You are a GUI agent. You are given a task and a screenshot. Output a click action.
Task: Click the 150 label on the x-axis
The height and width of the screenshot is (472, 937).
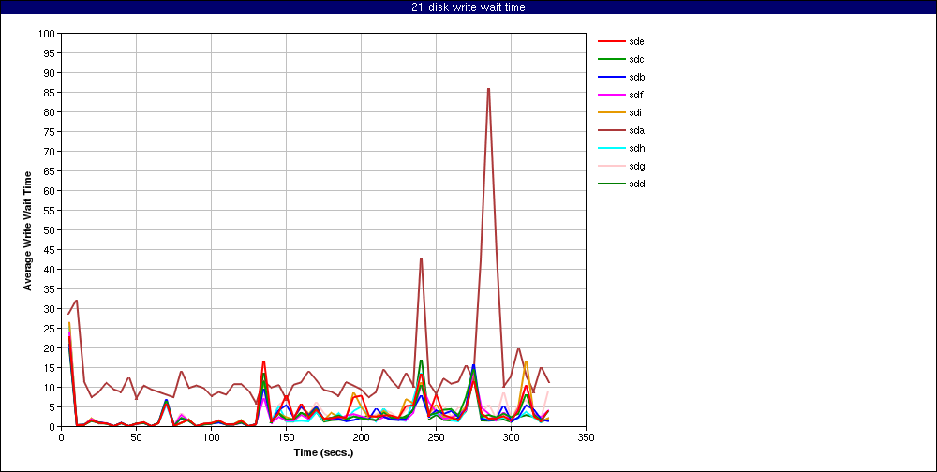[x=286, y=437]
